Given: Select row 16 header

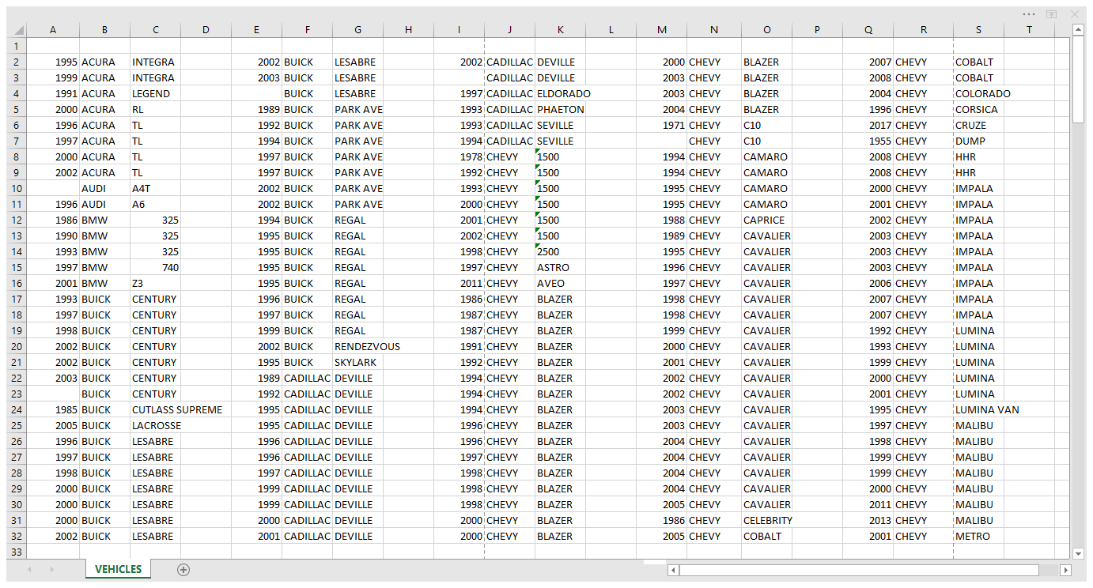Looking at the screenshot, I should point(17,283).
